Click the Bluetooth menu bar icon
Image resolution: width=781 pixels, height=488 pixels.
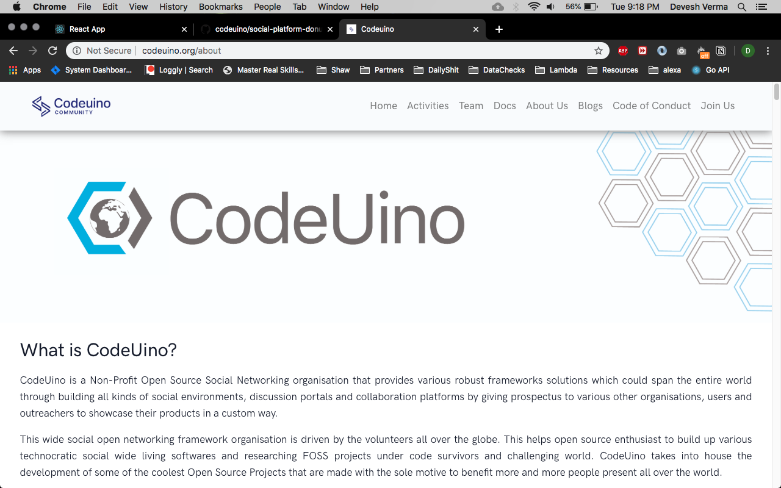point(516,7)
